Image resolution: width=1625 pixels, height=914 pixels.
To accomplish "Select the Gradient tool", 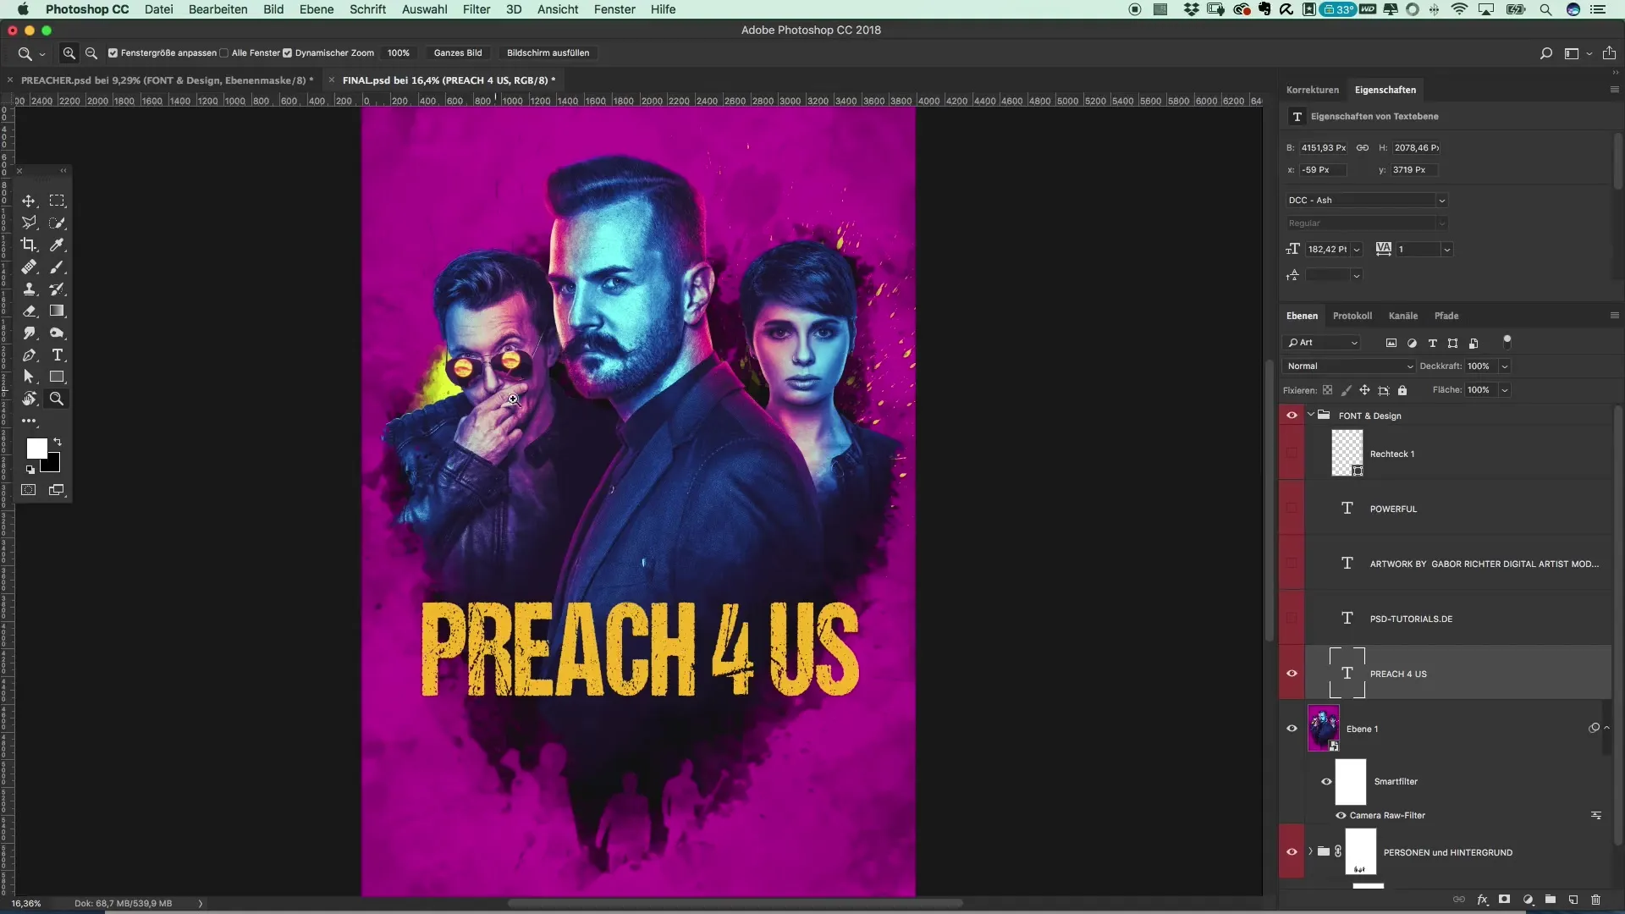I will (x=57, y=311).
